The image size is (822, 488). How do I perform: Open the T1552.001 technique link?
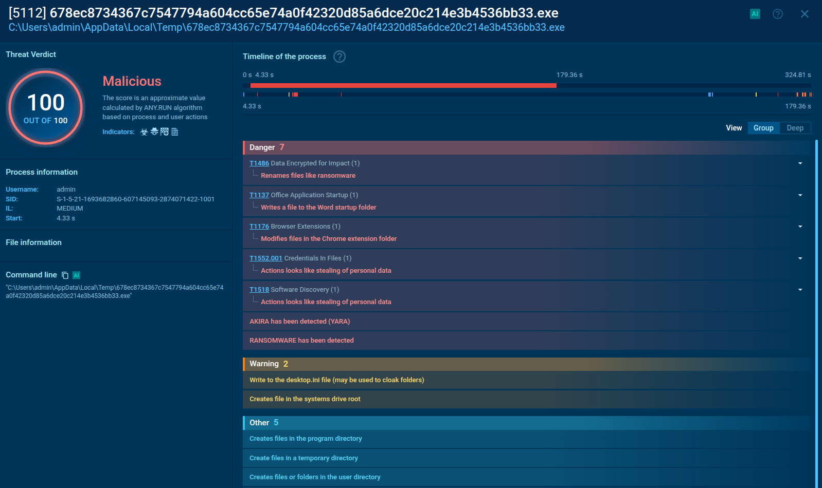tap(266, 258)
